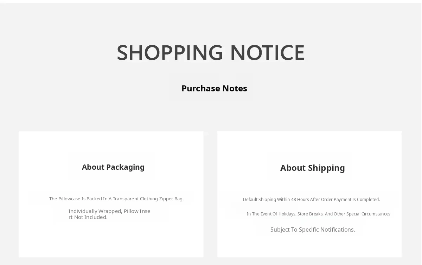Select the holidays and store breaks sentence
The image size is (422, 265).
click(318, 214)
